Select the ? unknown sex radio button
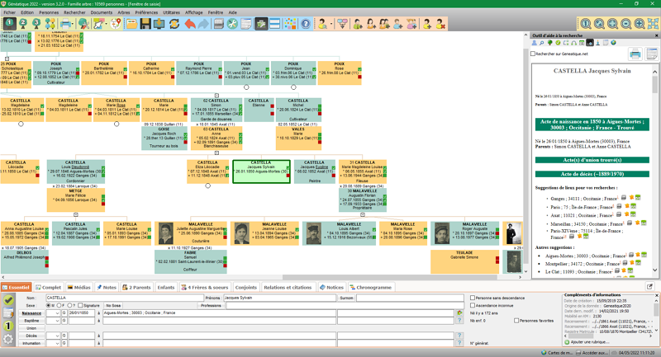661x357 pixels. 70,305
